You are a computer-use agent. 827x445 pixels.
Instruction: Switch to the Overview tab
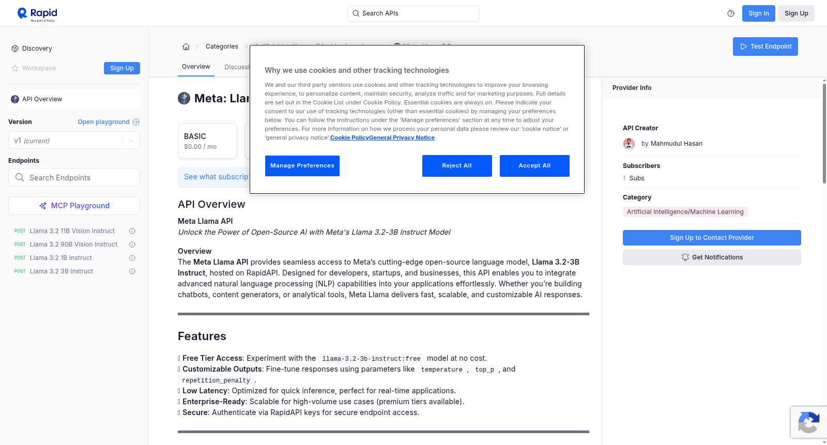click(x=196, y=67)
